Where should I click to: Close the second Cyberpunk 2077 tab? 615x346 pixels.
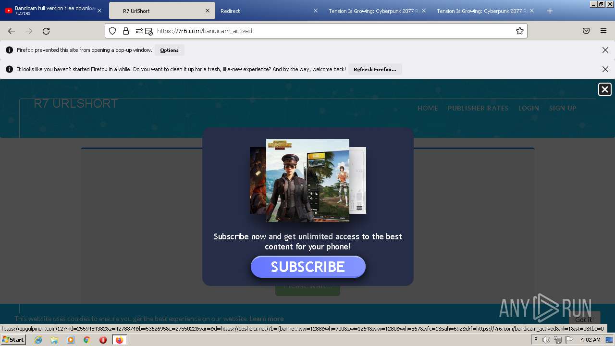(532, 11)
